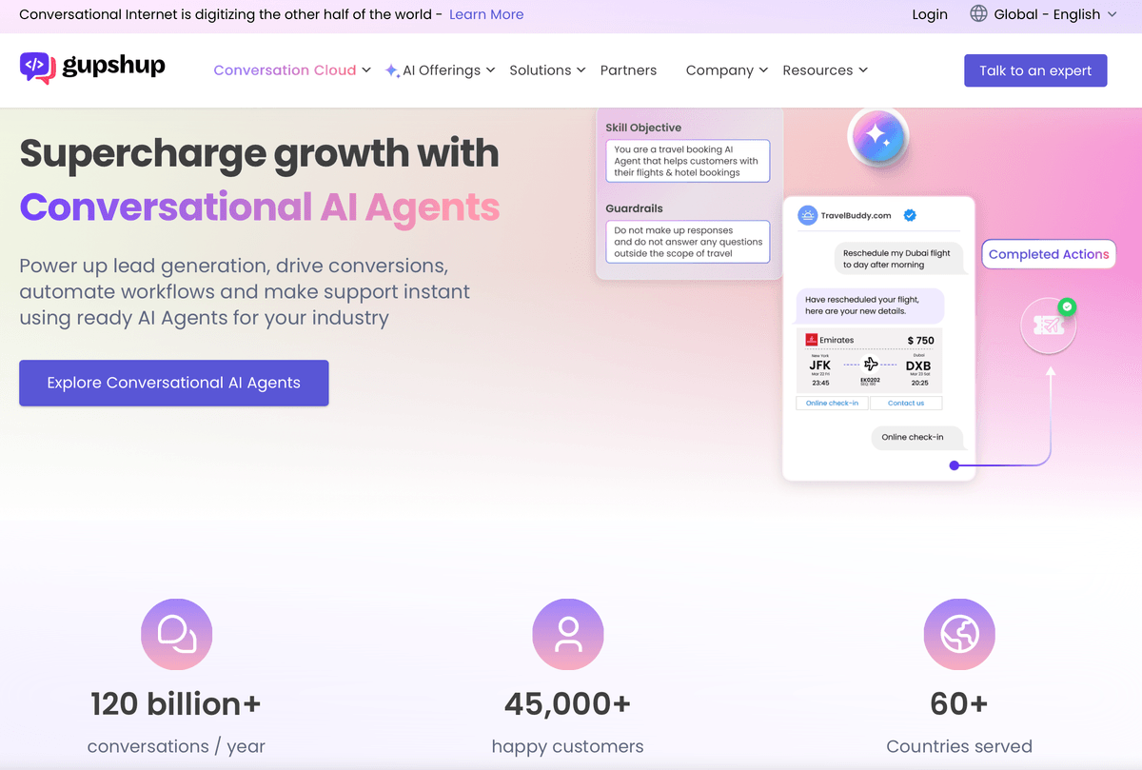This screenshot has height=770, width=1142.
Task: Click the '60+' statistic
Action: click(959, 704)
